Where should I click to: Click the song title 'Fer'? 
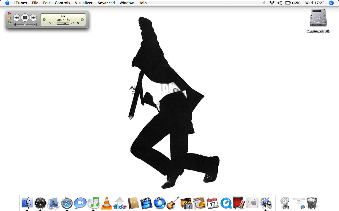tap(63, 16)
